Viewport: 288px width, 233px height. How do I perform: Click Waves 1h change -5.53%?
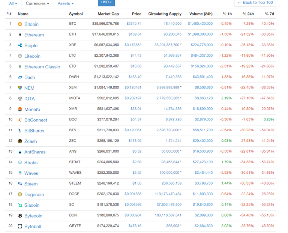tap(226, 173)
